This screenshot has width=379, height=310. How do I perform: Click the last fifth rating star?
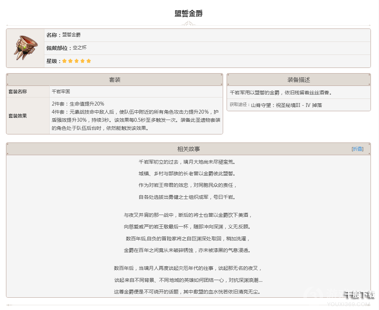(89, 61)
